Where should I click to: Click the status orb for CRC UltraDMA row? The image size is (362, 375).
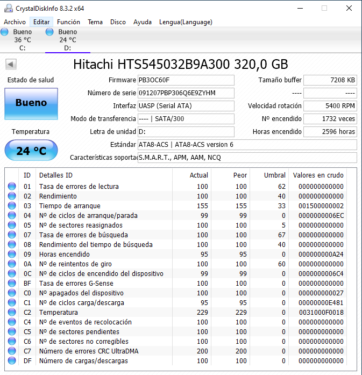[12, 351]
